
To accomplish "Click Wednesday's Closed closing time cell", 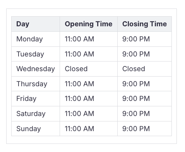I will 144,69.
